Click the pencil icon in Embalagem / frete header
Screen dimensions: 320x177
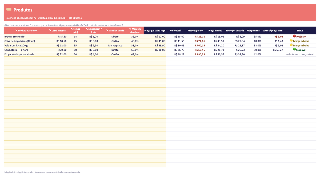tap(87, 29)
